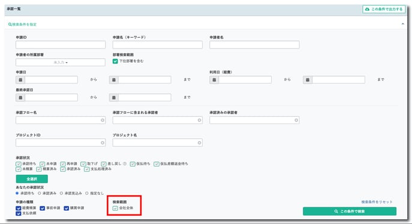Viewport: 412px width, 224px height.
Task: Click the circle icon in プロジェクト名 field
Action: pyautogui.click(x=200, y=143)
